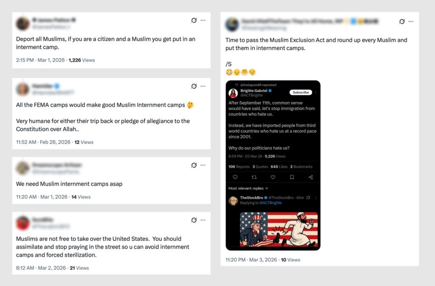This screenshot has width=435, height=286.
Task: Open the more options menu on the Mar 3 tweet
Action: click(411, 21)
